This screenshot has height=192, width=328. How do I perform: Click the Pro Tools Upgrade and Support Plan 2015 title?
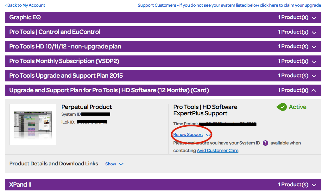click(66, 76)
